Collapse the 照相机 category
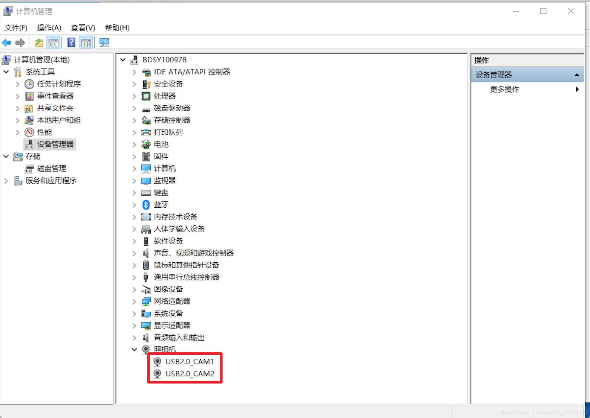 click(134, 350)
